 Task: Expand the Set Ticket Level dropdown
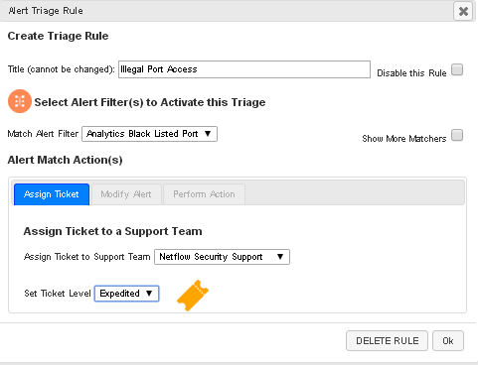point(126,294)
